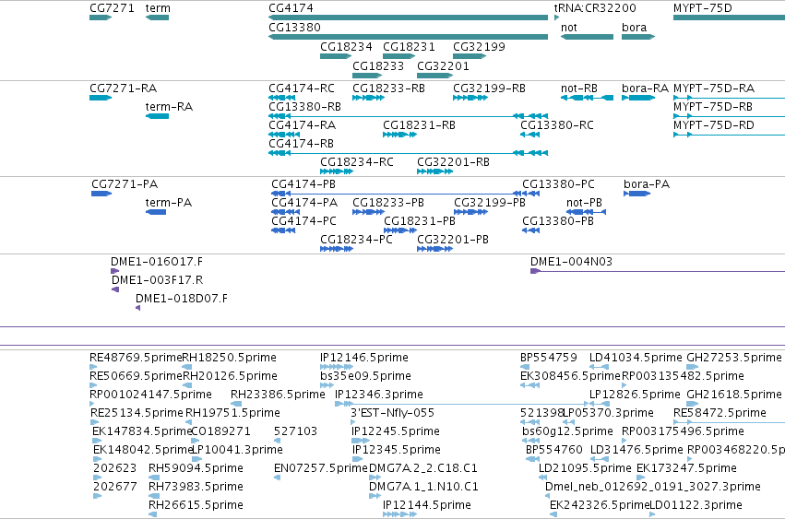Select EST LD41034.5prime
The height and width of the screenshot is (519, 785).
599,367
